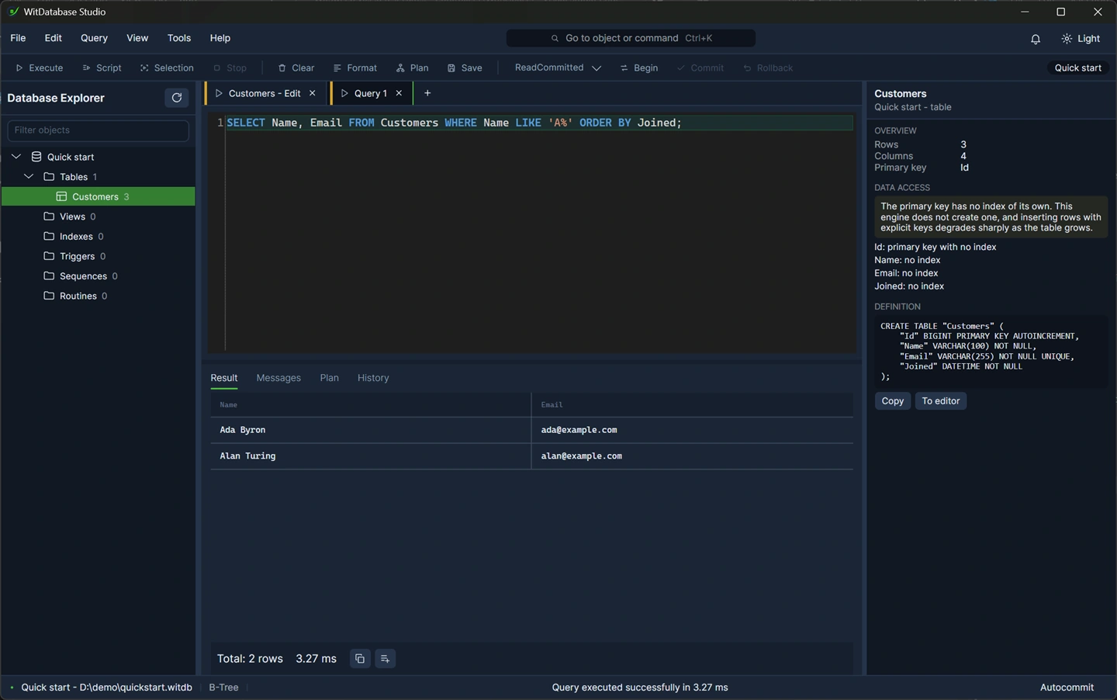This screenshot has width=1117, height=700.
Task: Close the Customers - Edit tab
Action: point(313,93)
